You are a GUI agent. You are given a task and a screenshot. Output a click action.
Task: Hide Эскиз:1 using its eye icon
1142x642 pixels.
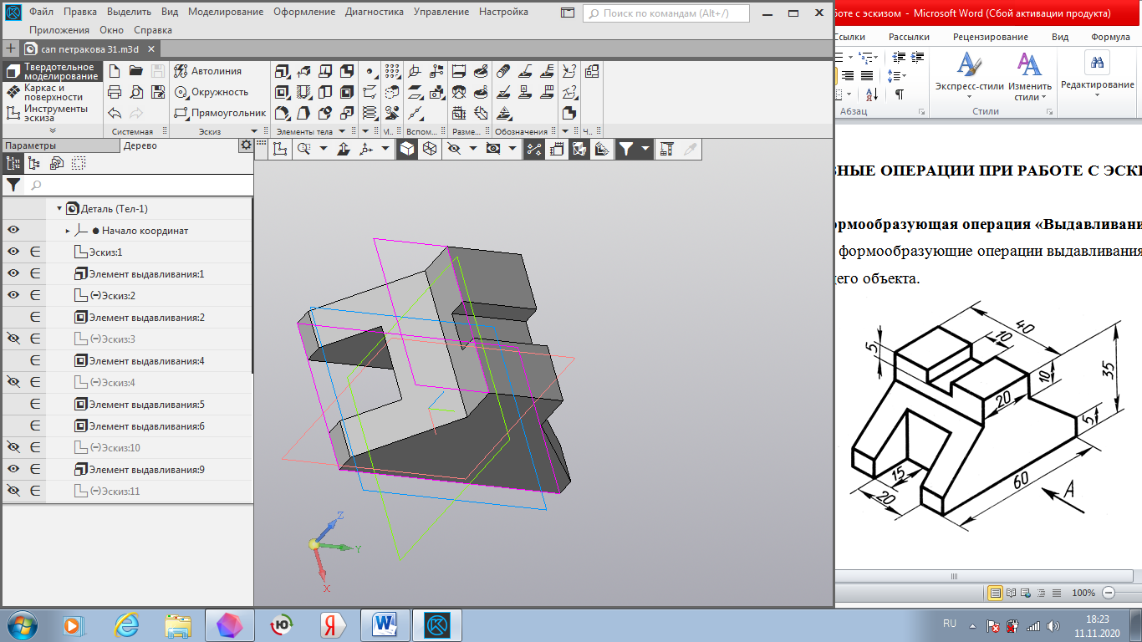[13, 252]
